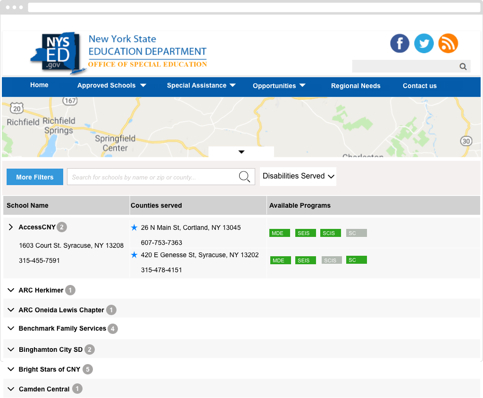Go to the Regional Needs page
The width and height of the screenshot is (483, 398).
tap(356, 86)
